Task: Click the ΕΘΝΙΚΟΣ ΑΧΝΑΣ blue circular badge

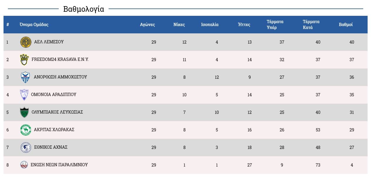Action: pos(26,148)
